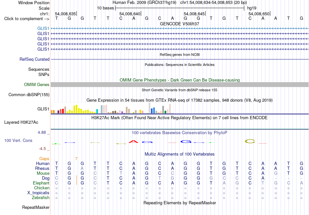Click the red A in PhyloP conservation logo
309x215 pixels.
click(133, 142)
